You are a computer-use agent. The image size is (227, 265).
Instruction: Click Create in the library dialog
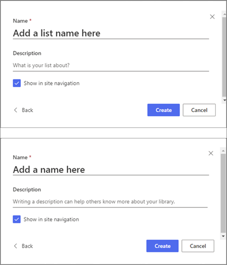point(162,246)
